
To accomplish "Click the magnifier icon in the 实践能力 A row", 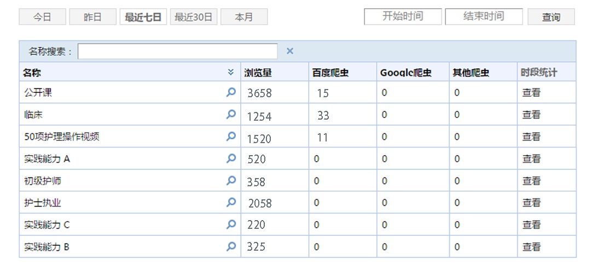I will point(231,158).
